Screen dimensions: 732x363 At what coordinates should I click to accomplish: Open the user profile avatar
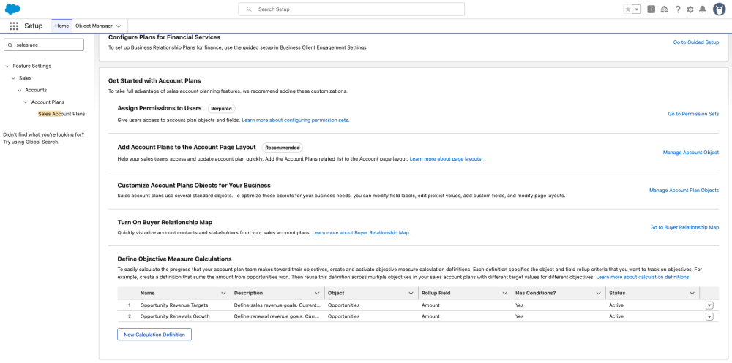pyautogui.click(x=719, y=9)
